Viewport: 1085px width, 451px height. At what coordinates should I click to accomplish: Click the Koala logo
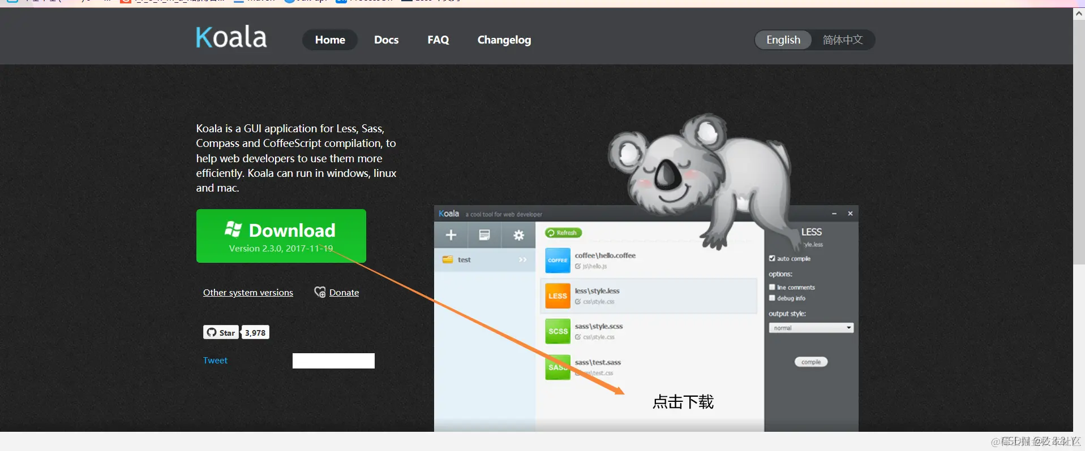(x=231, y=37)
